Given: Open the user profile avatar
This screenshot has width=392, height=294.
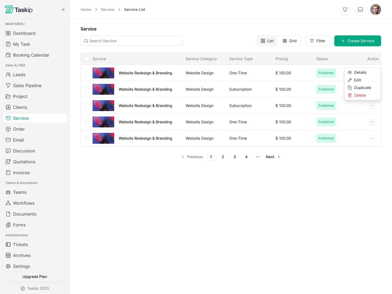Looking at the screenshot, I should pyautogui.click(x=376, y=10).
